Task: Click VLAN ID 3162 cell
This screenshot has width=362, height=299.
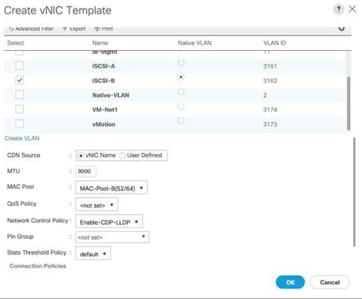Action: pyautogui.click(x=270, y=81)
